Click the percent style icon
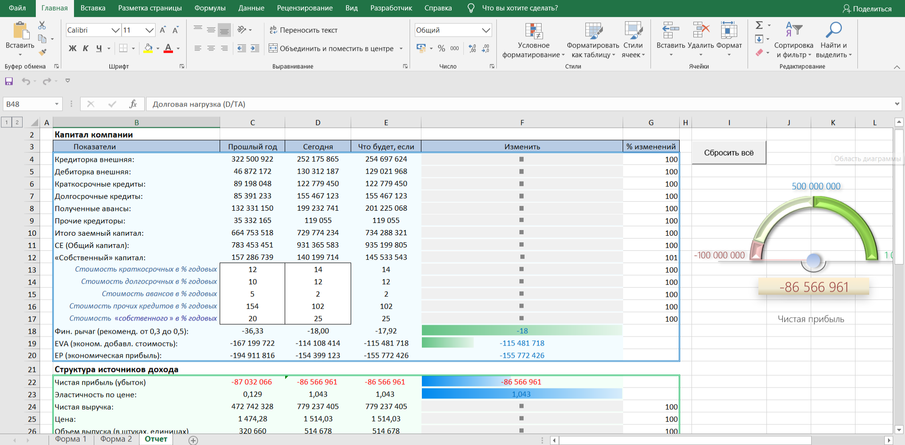The width and height of the screenshot is (905, 445). point(441,48)
